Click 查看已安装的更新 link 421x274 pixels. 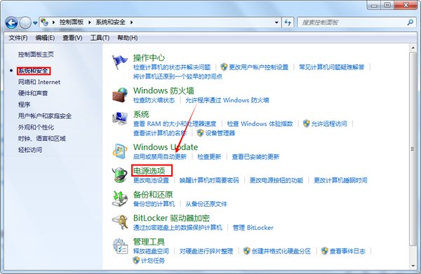click(x=255, y=156)
